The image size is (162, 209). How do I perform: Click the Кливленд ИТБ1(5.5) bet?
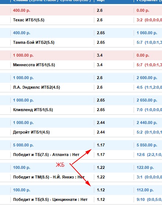(x=33, y=110)
